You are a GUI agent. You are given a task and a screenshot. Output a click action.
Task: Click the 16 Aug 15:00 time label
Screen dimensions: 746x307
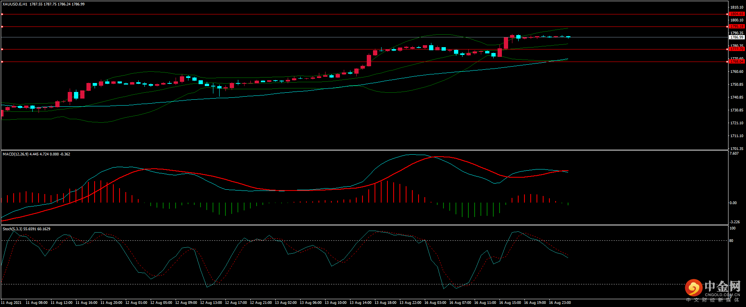tap(510, 303)
